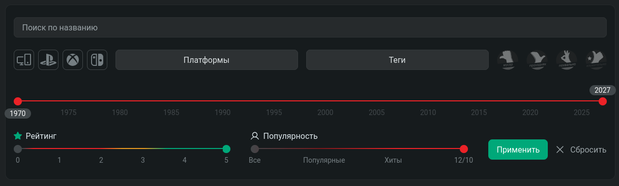Filter by PlayStation platform icon
The image size is (619, 186).
[48, 60]
